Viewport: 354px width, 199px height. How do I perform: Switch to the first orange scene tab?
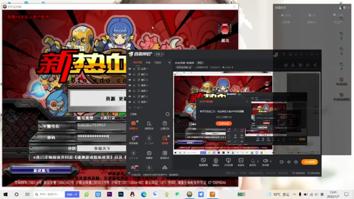138,62
